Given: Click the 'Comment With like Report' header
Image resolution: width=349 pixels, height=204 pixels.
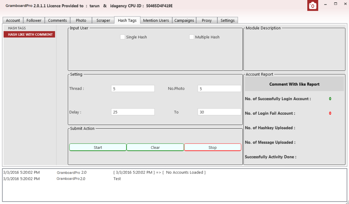Looking at the screenshot, I should pyautogui.click(x=294, y=84).
